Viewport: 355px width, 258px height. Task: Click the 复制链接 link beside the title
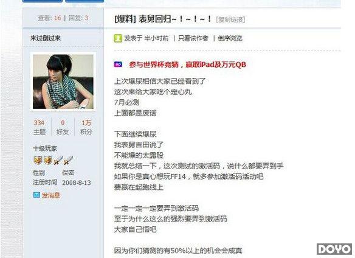[230, 19]
